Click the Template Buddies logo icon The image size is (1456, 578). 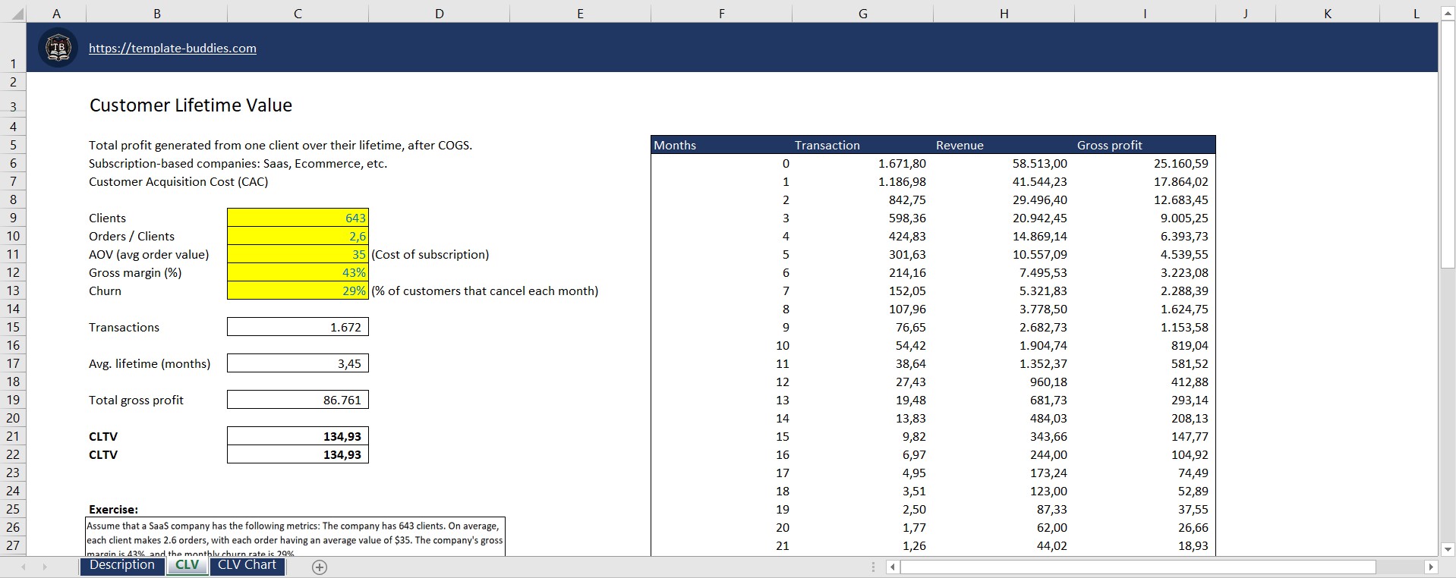(x=58, y=48)
